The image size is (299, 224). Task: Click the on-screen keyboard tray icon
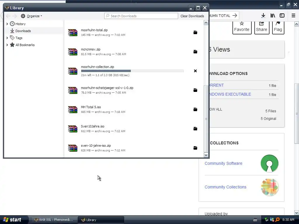coord(255,220)
